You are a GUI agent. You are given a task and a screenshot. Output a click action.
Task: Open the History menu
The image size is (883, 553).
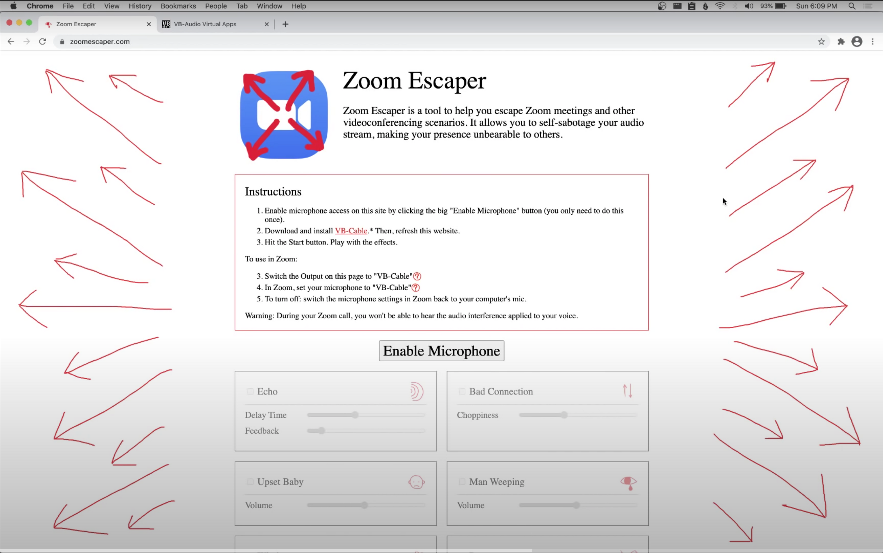click(140, 6)
